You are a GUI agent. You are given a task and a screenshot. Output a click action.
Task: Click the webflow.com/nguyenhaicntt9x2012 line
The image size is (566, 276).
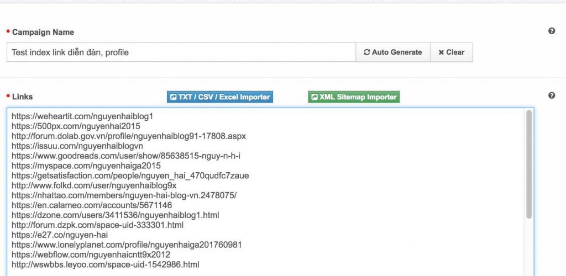(91, 254)
